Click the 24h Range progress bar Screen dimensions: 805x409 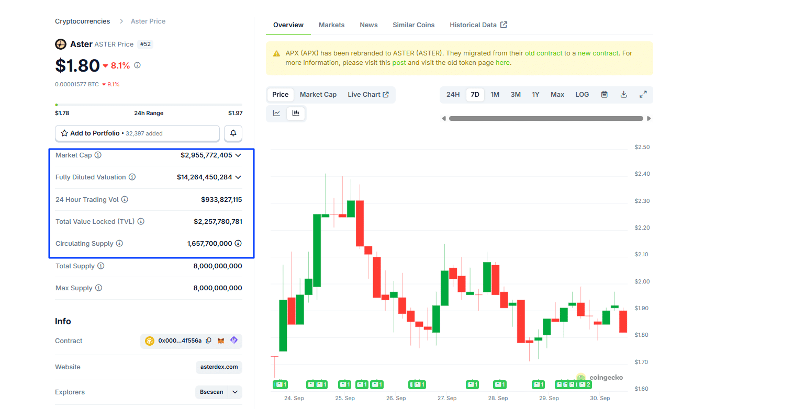149,105
